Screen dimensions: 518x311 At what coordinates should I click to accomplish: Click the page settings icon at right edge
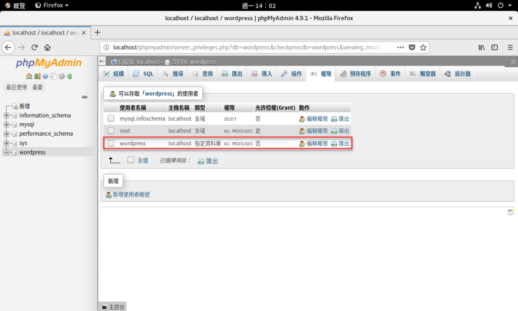511,212
